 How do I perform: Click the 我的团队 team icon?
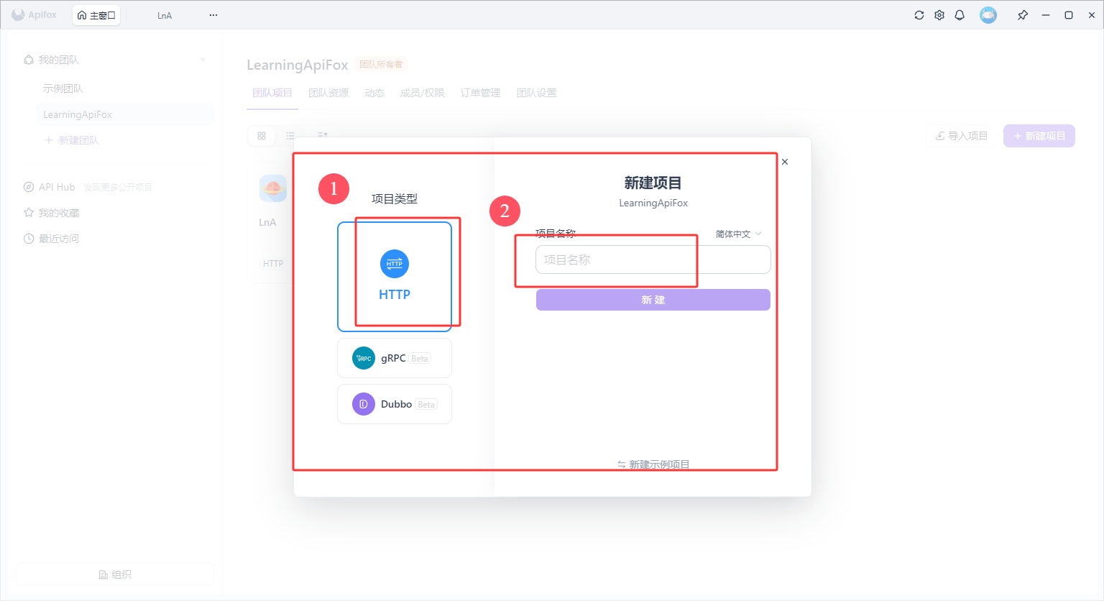tap(29, 60)
